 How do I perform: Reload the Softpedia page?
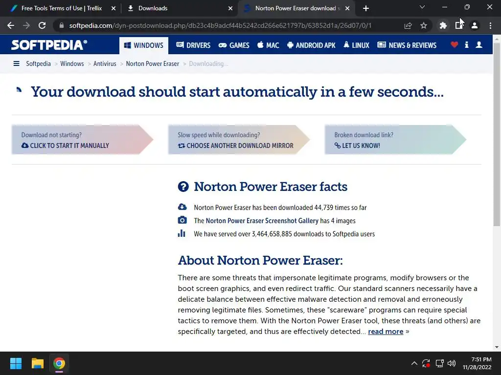click(x=42, y=25)
